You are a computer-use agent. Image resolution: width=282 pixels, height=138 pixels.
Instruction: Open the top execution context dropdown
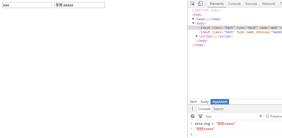coord(234,116)
